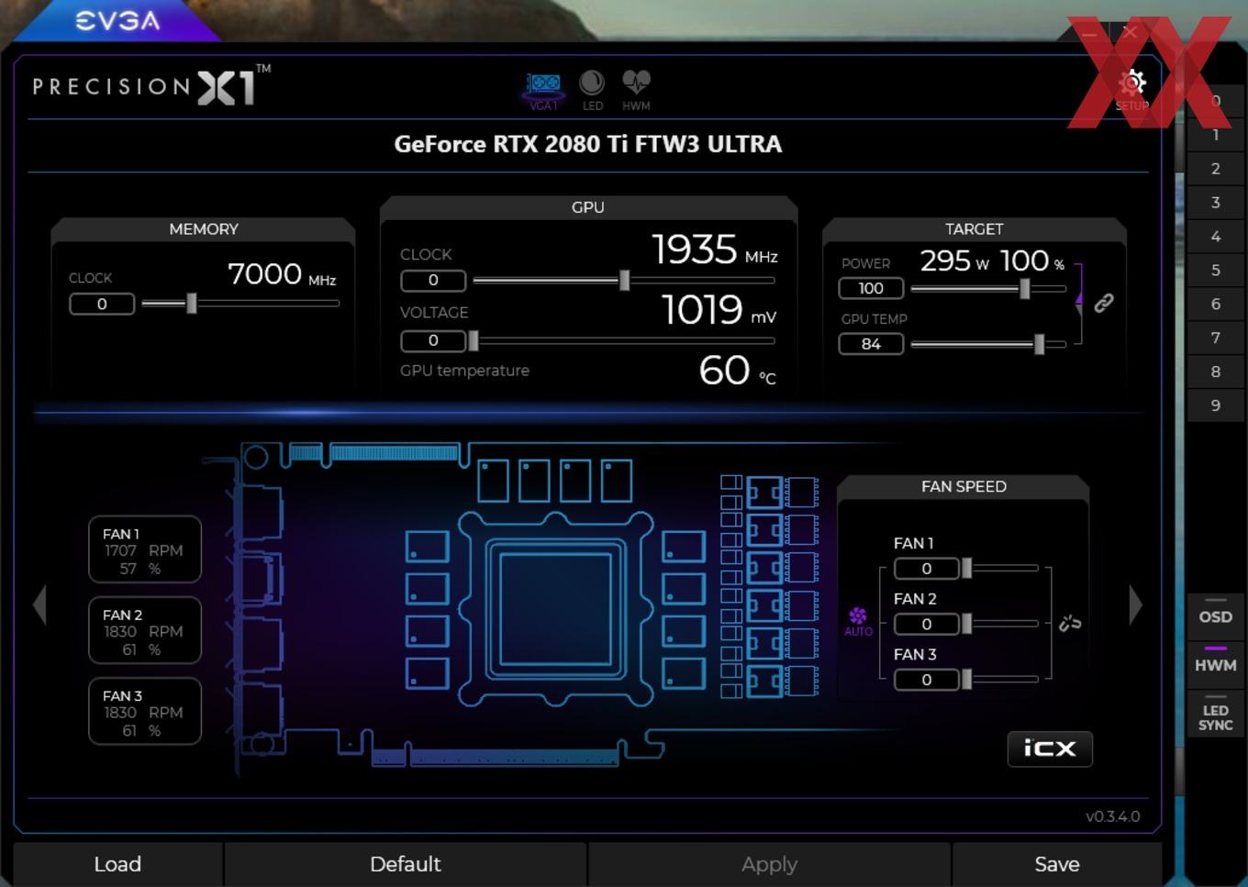Select the FAN 3 RPM readout box
Viewport: 1248px width, 887px height.
(x=145, y=711)
